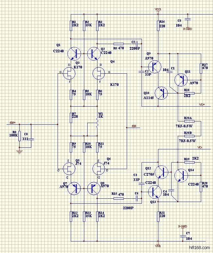The width and height of the screenshot is (213, 253).
Task: Select the Q2 C2240 transistor symbol
Action: click(x=94, y=53)
